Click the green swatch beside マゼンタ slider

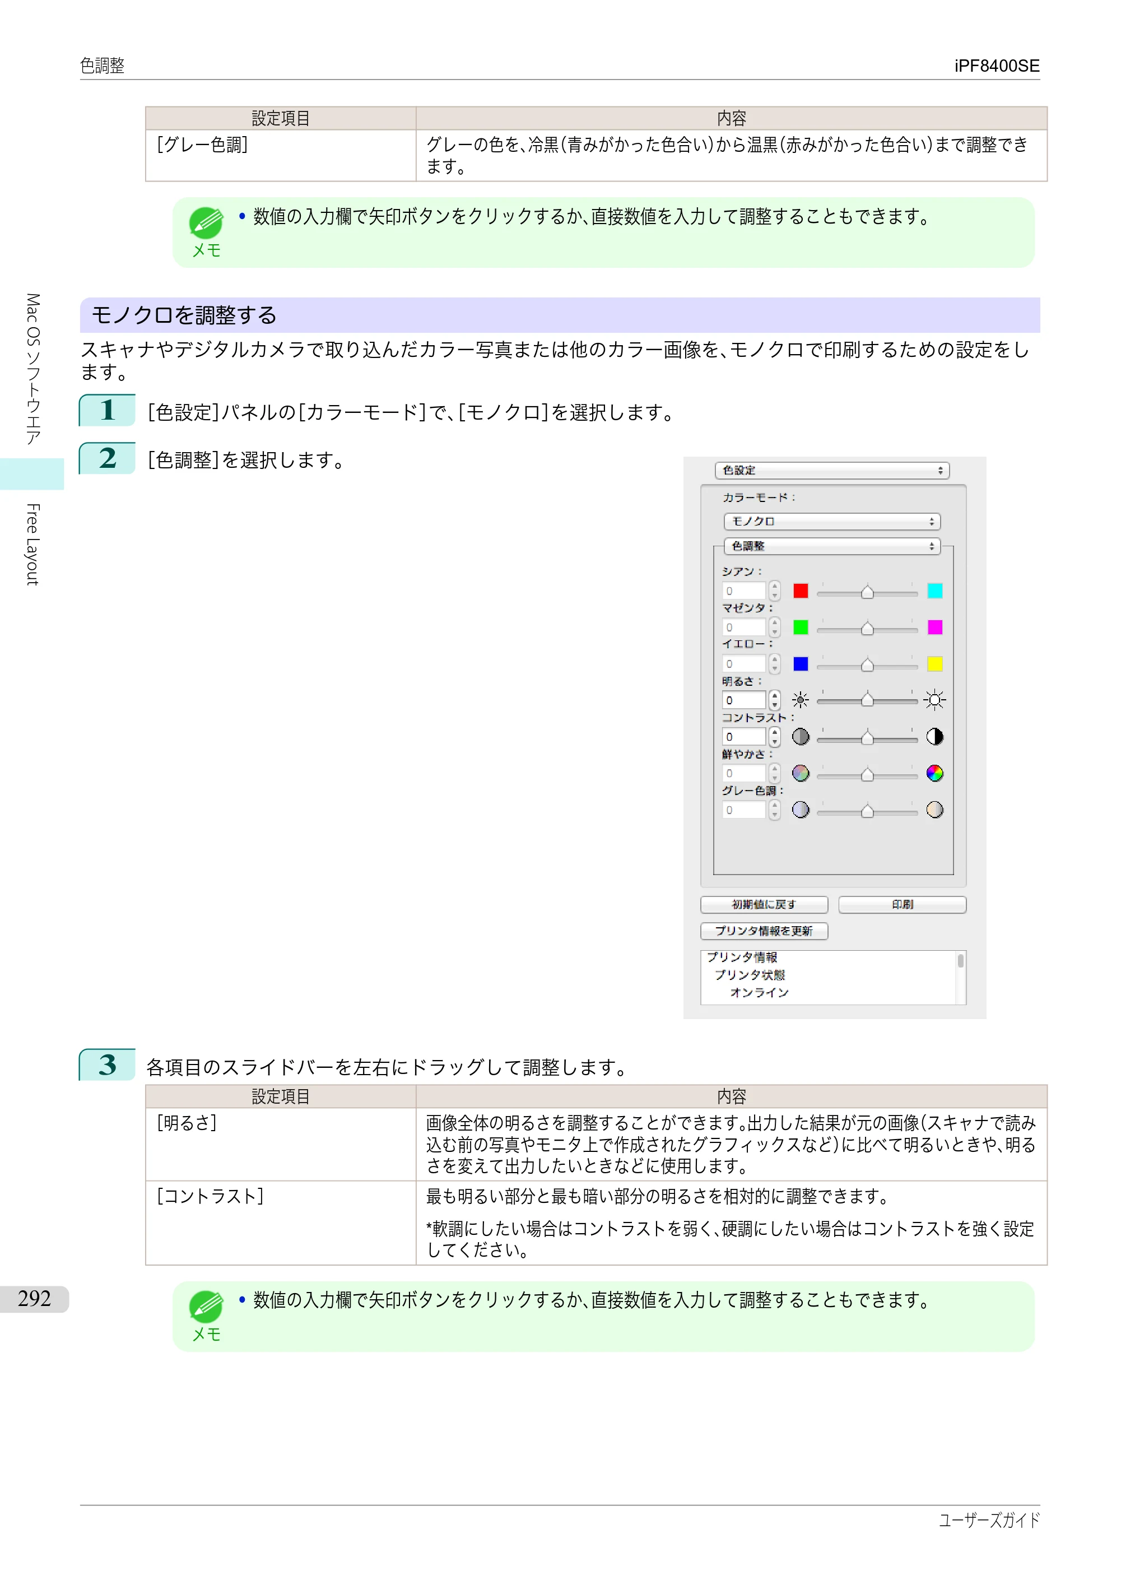[x=801, y=628]
